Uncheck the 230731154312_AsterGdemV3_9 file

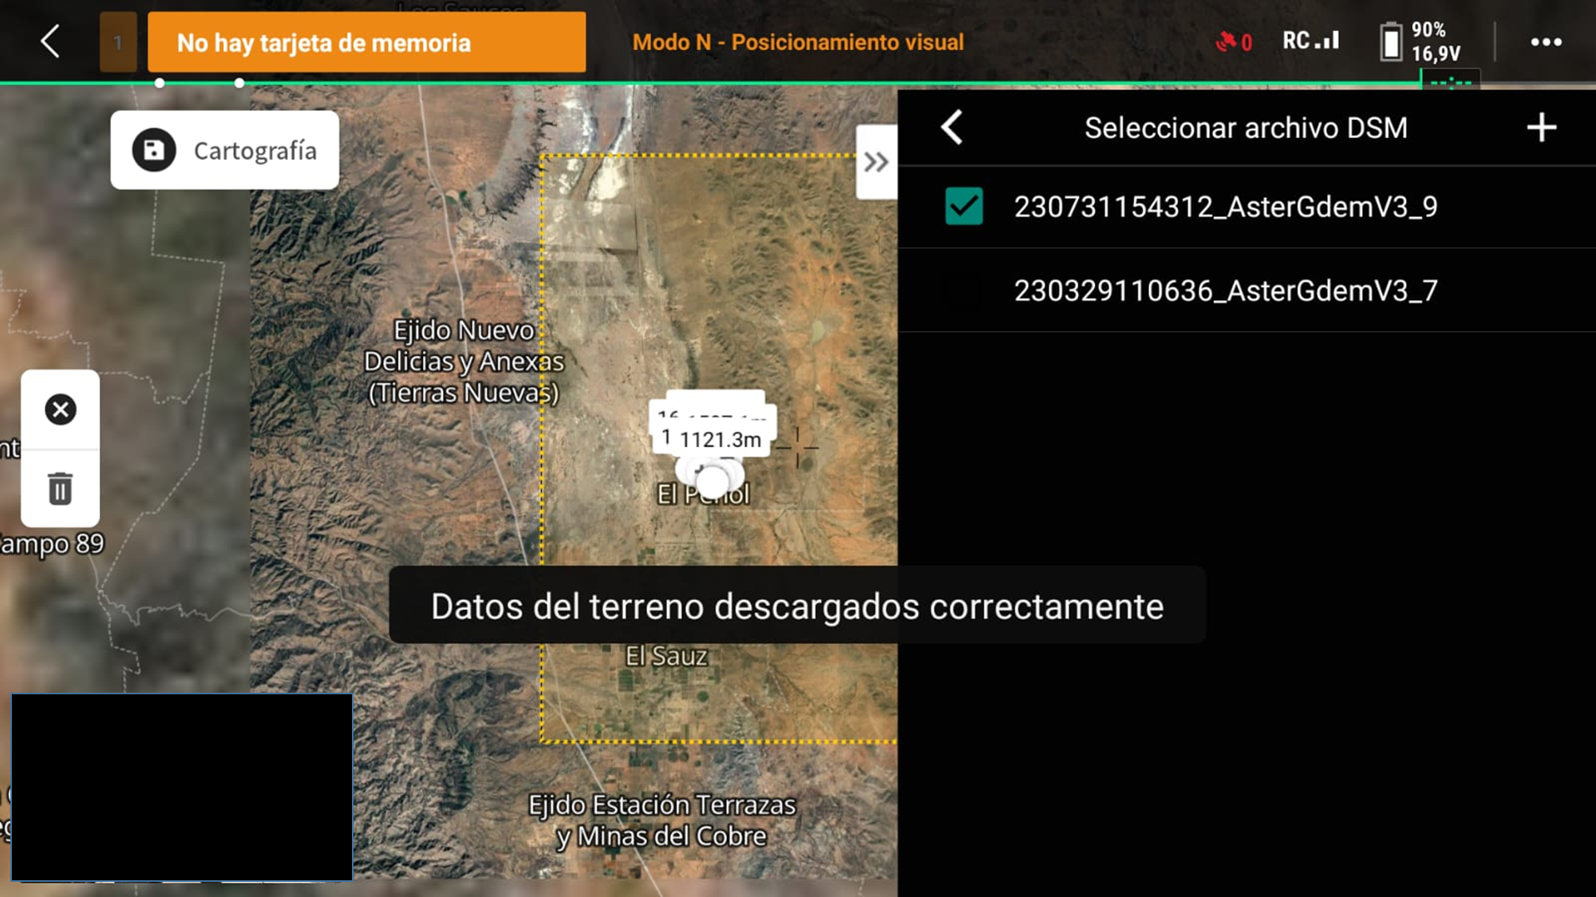tap(963, 207)
